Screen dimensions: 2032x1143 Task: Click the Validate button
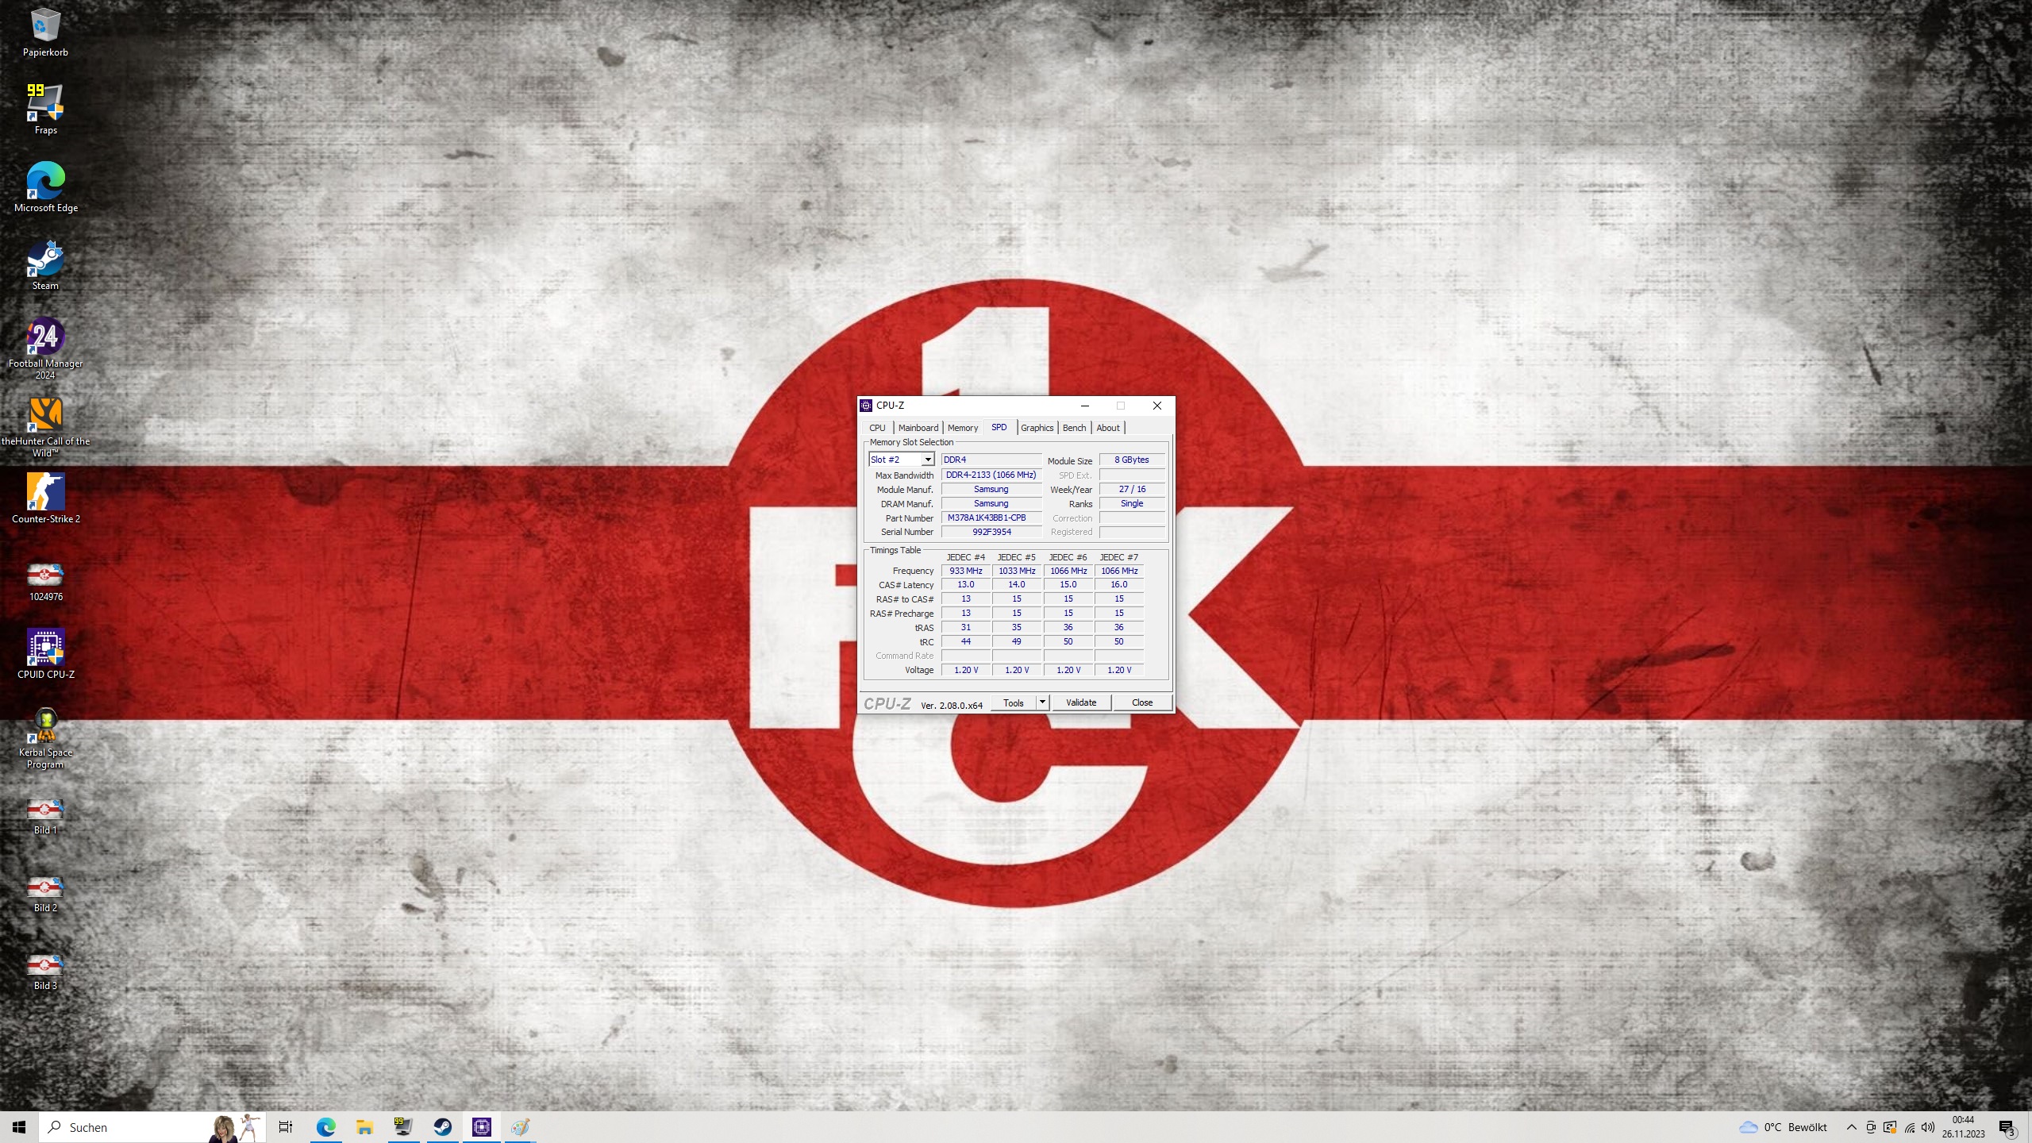click(x=1081, y=702)
